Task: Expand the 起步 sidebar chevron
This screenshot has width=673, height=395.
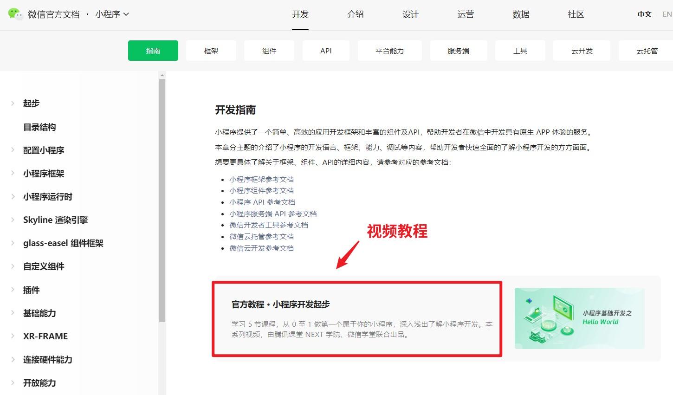Action: (13, 103)
